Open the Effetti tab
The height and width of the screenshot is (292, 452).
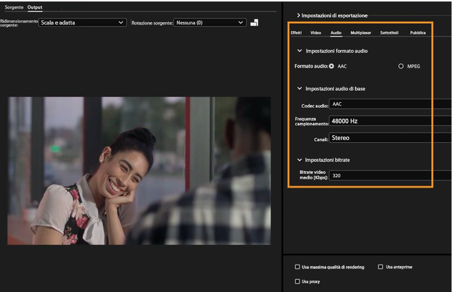(296, 32)
